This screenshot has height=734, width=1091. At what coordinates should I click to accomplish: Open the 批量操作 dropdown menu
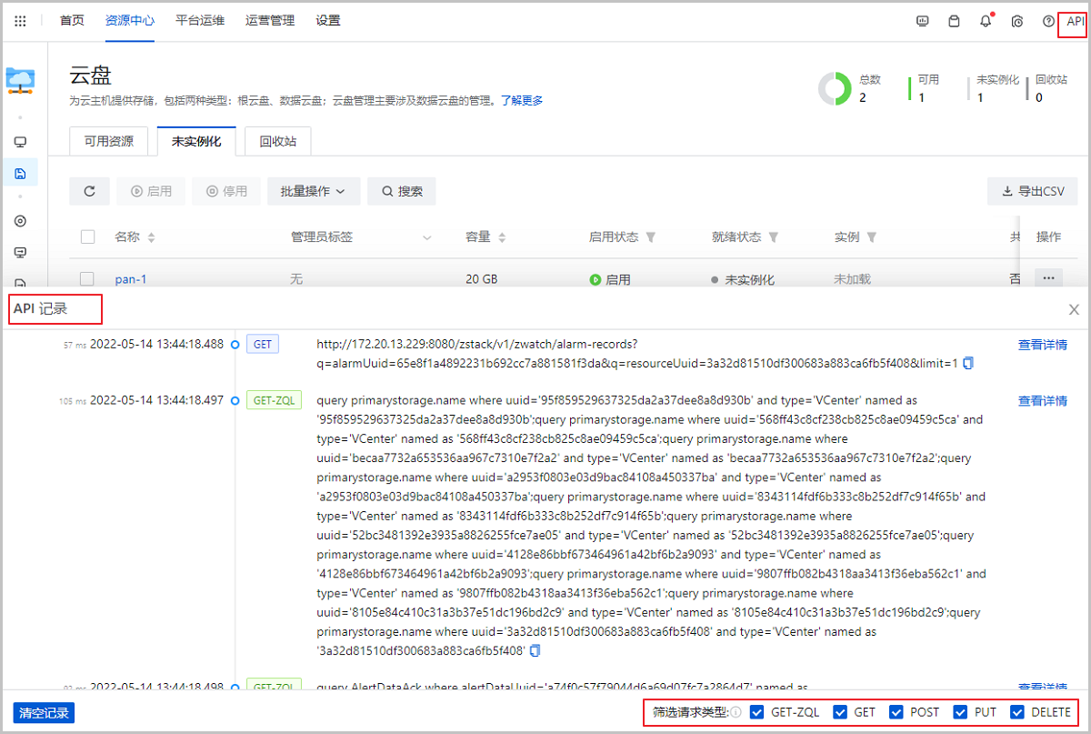click(313, 191)
